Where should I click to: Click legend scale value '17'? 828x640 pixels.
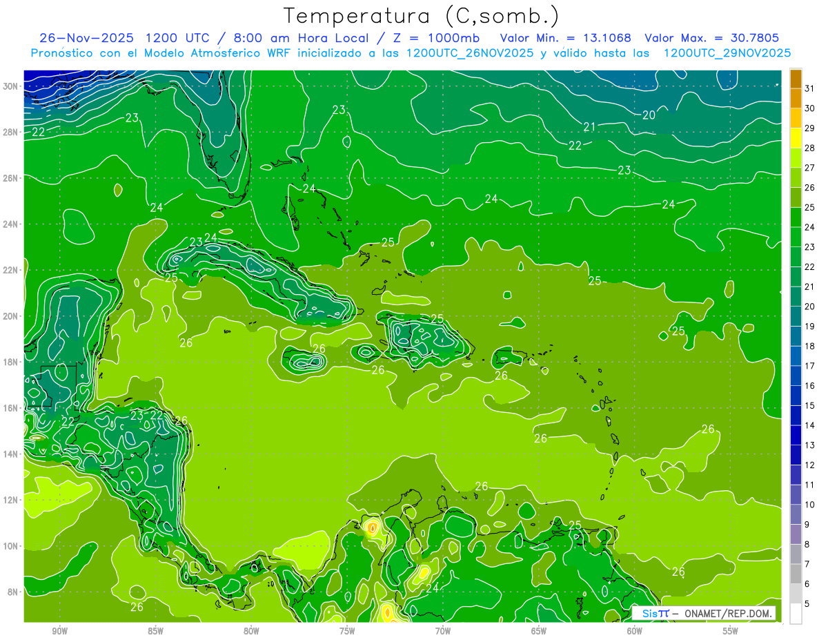[810, 366]
